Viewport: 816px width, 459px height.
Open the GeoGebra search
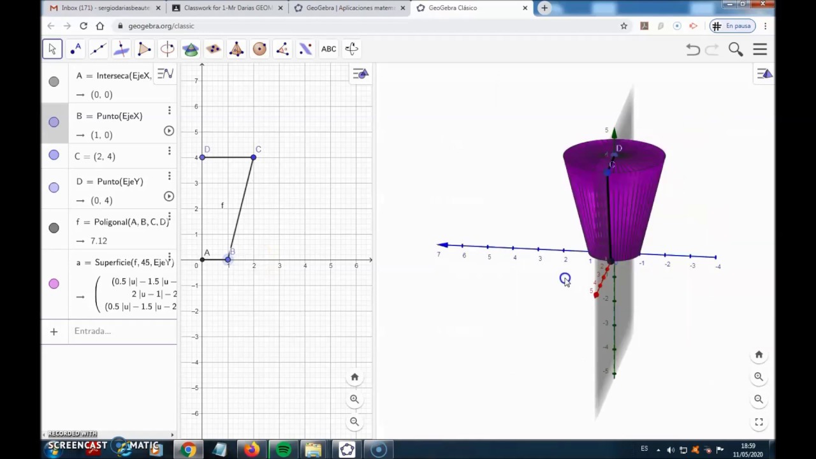click(736, 49)
